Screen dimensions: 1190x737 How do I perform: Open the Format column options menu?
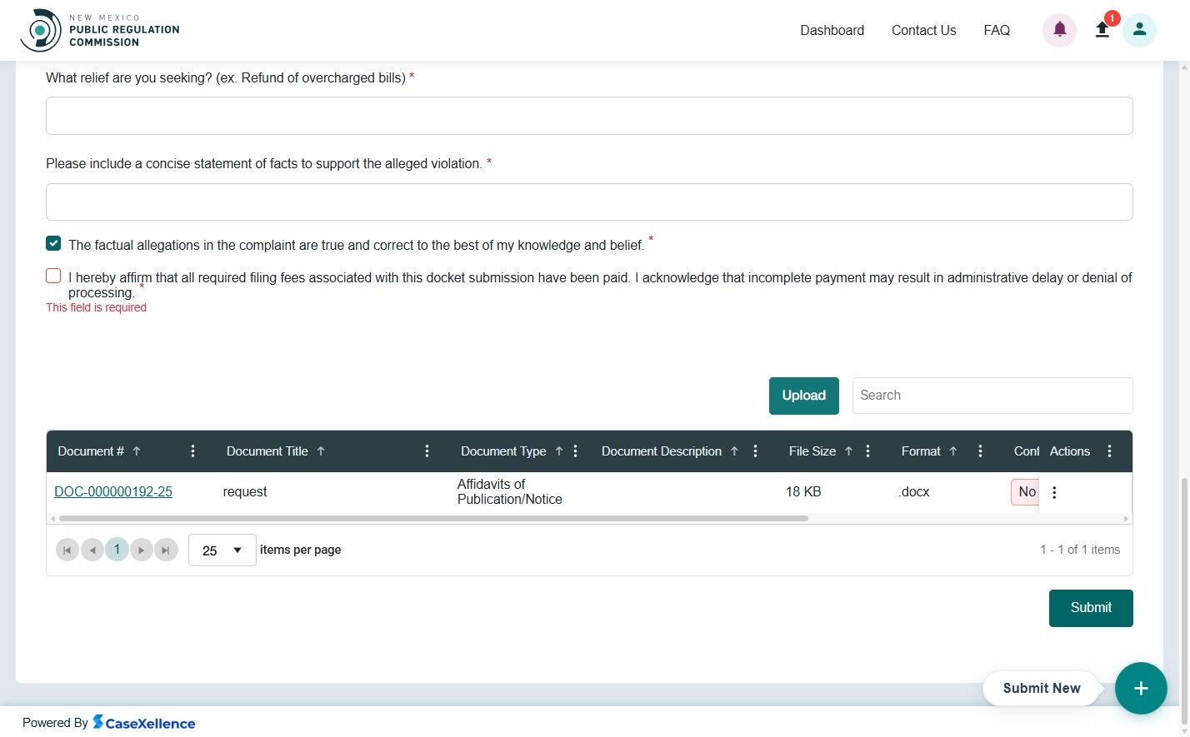tap(980, 451)
